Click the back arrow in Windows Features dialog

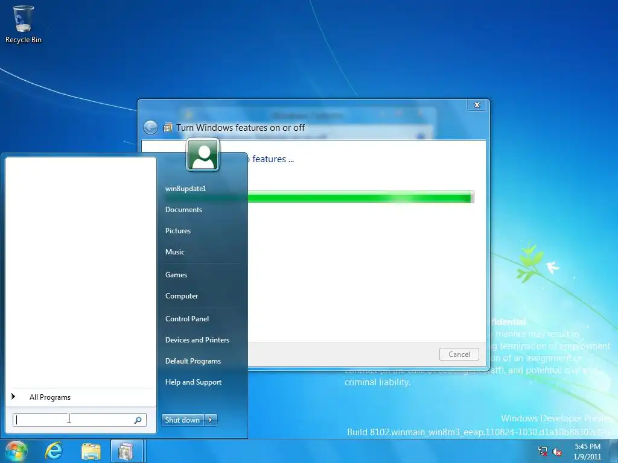pyautogui.click(x=150, y=128)
